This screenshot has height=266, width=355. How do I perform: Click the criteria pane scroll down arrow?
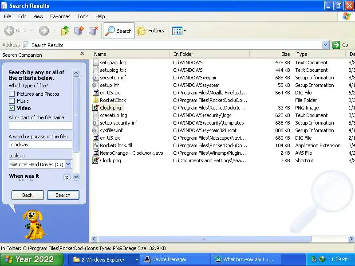(x=76, y=177)
